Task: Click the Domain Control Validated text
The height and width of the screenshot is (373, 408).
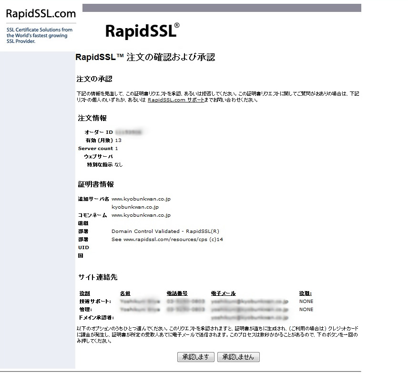Action: click(165, 231)
